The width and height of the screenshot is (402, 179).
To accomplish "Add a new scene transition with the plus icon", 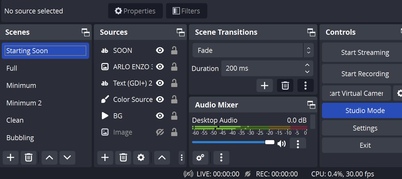I will pyautogui.click(x=265, y=85).
